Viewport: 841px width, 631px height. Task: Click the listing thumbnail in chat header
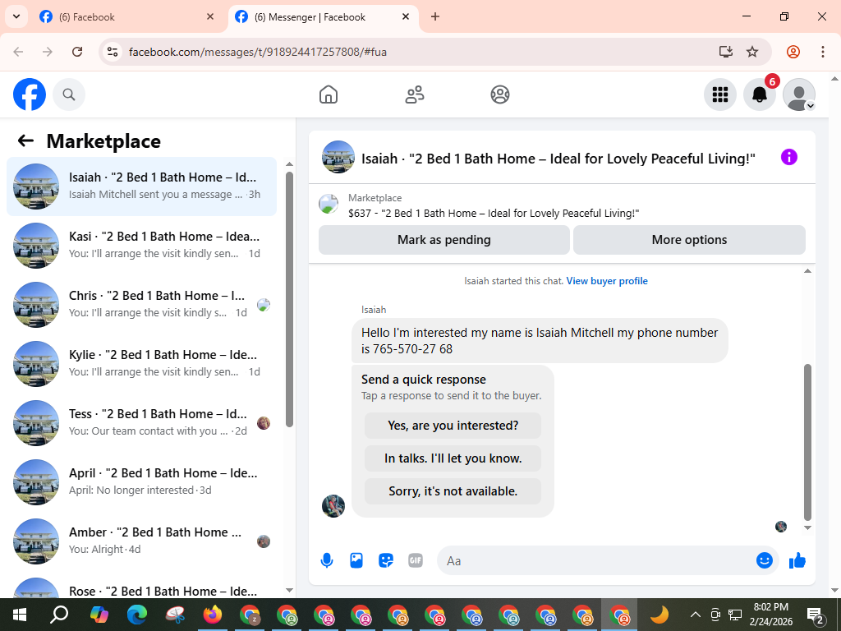(338, 157)
